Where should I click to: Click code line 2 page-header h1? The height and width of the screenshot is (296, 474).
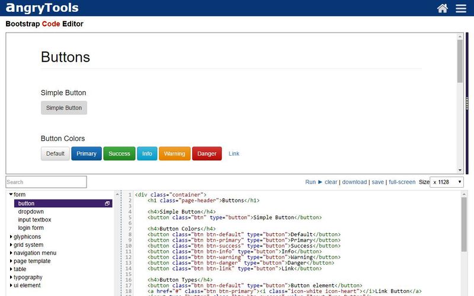coord(203,201)
